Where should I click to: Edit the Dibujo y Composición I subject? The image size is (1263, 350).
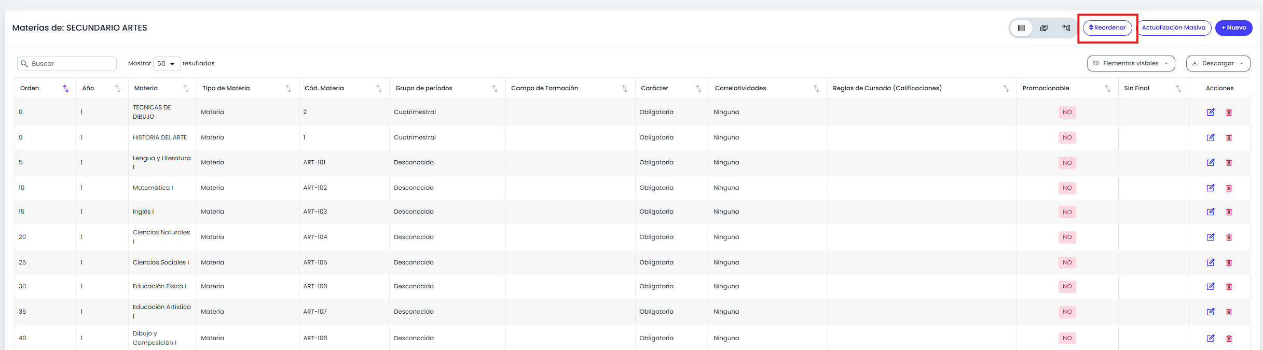1211,338
